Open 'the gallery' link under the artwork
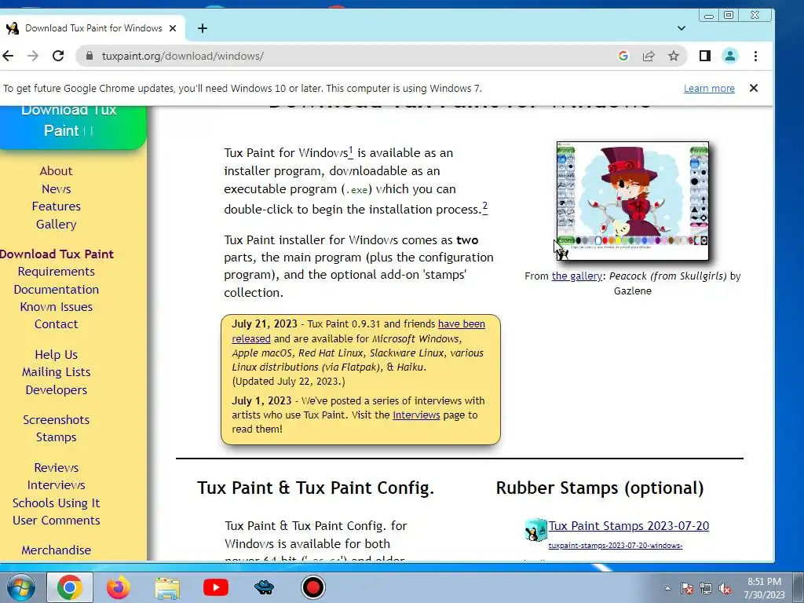Viewport: 804px width, 603px height. (x=577, y=276)
